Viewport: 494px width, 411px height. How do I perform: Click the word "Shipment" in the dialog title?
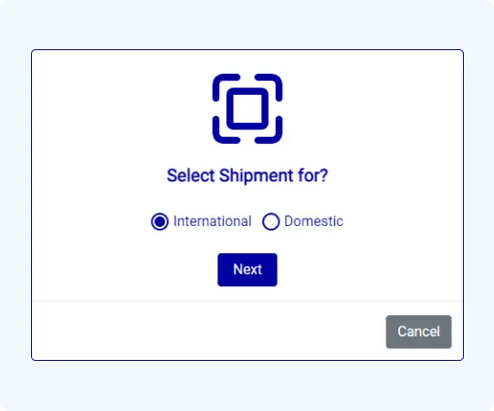(x=257, y=176)
